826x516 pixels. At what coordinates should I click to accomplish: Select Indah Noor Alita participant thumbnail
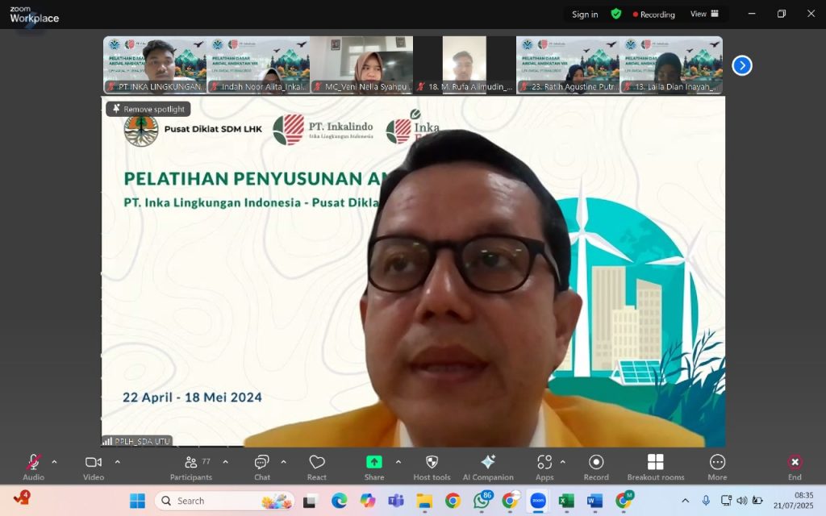[258, 64]
